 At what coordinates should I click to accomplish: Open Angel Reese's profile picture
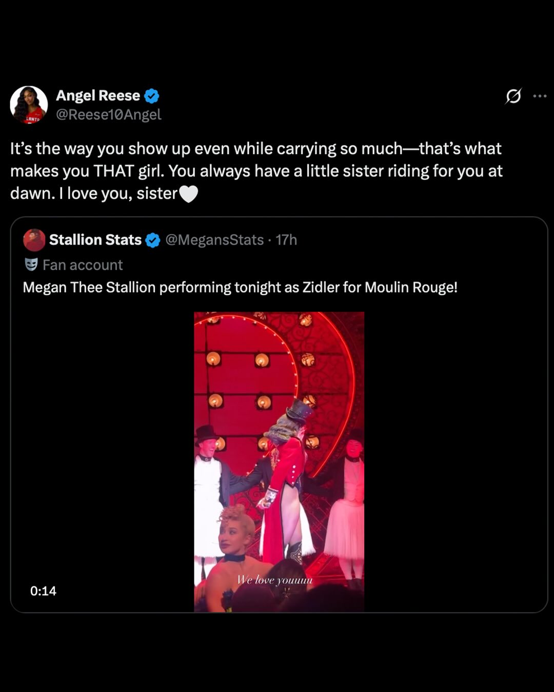click(29, 105)
